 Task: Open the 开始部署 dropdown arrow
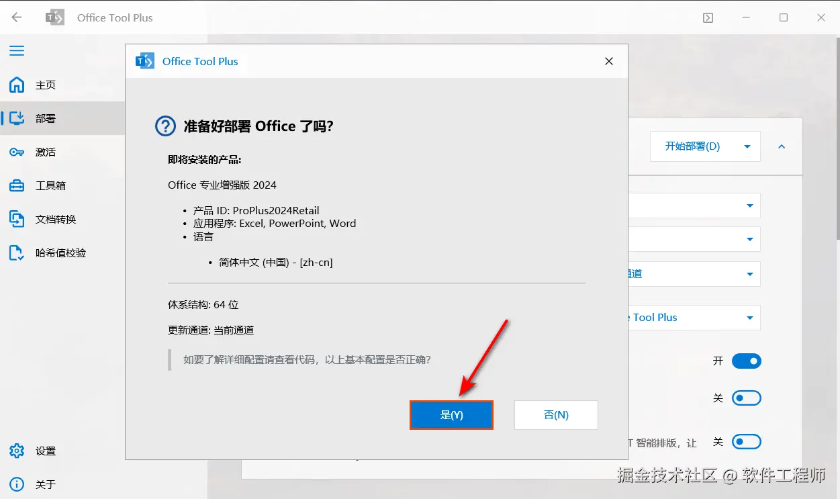(747, 146)
